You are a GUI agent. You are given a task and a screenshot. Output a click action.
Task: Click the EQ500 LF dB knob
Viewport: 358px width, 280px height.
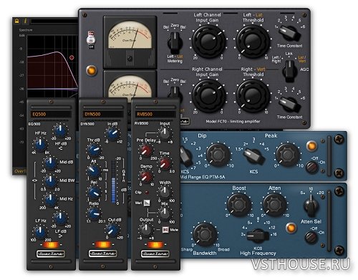coord(60,218)
